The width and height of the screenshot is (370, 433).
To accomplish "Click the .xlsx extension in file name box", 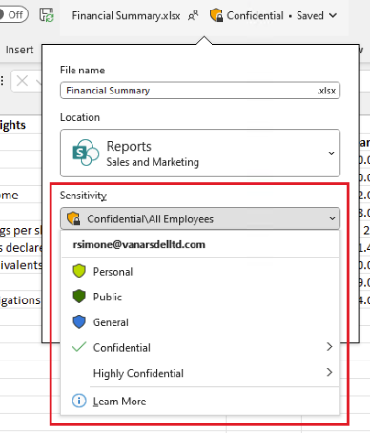I will pyautogui.click(x=326, y=91).
